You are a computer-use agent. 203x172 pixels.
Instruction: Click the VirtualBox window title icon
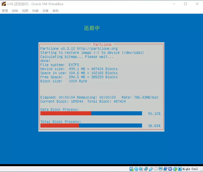(4, 4)
